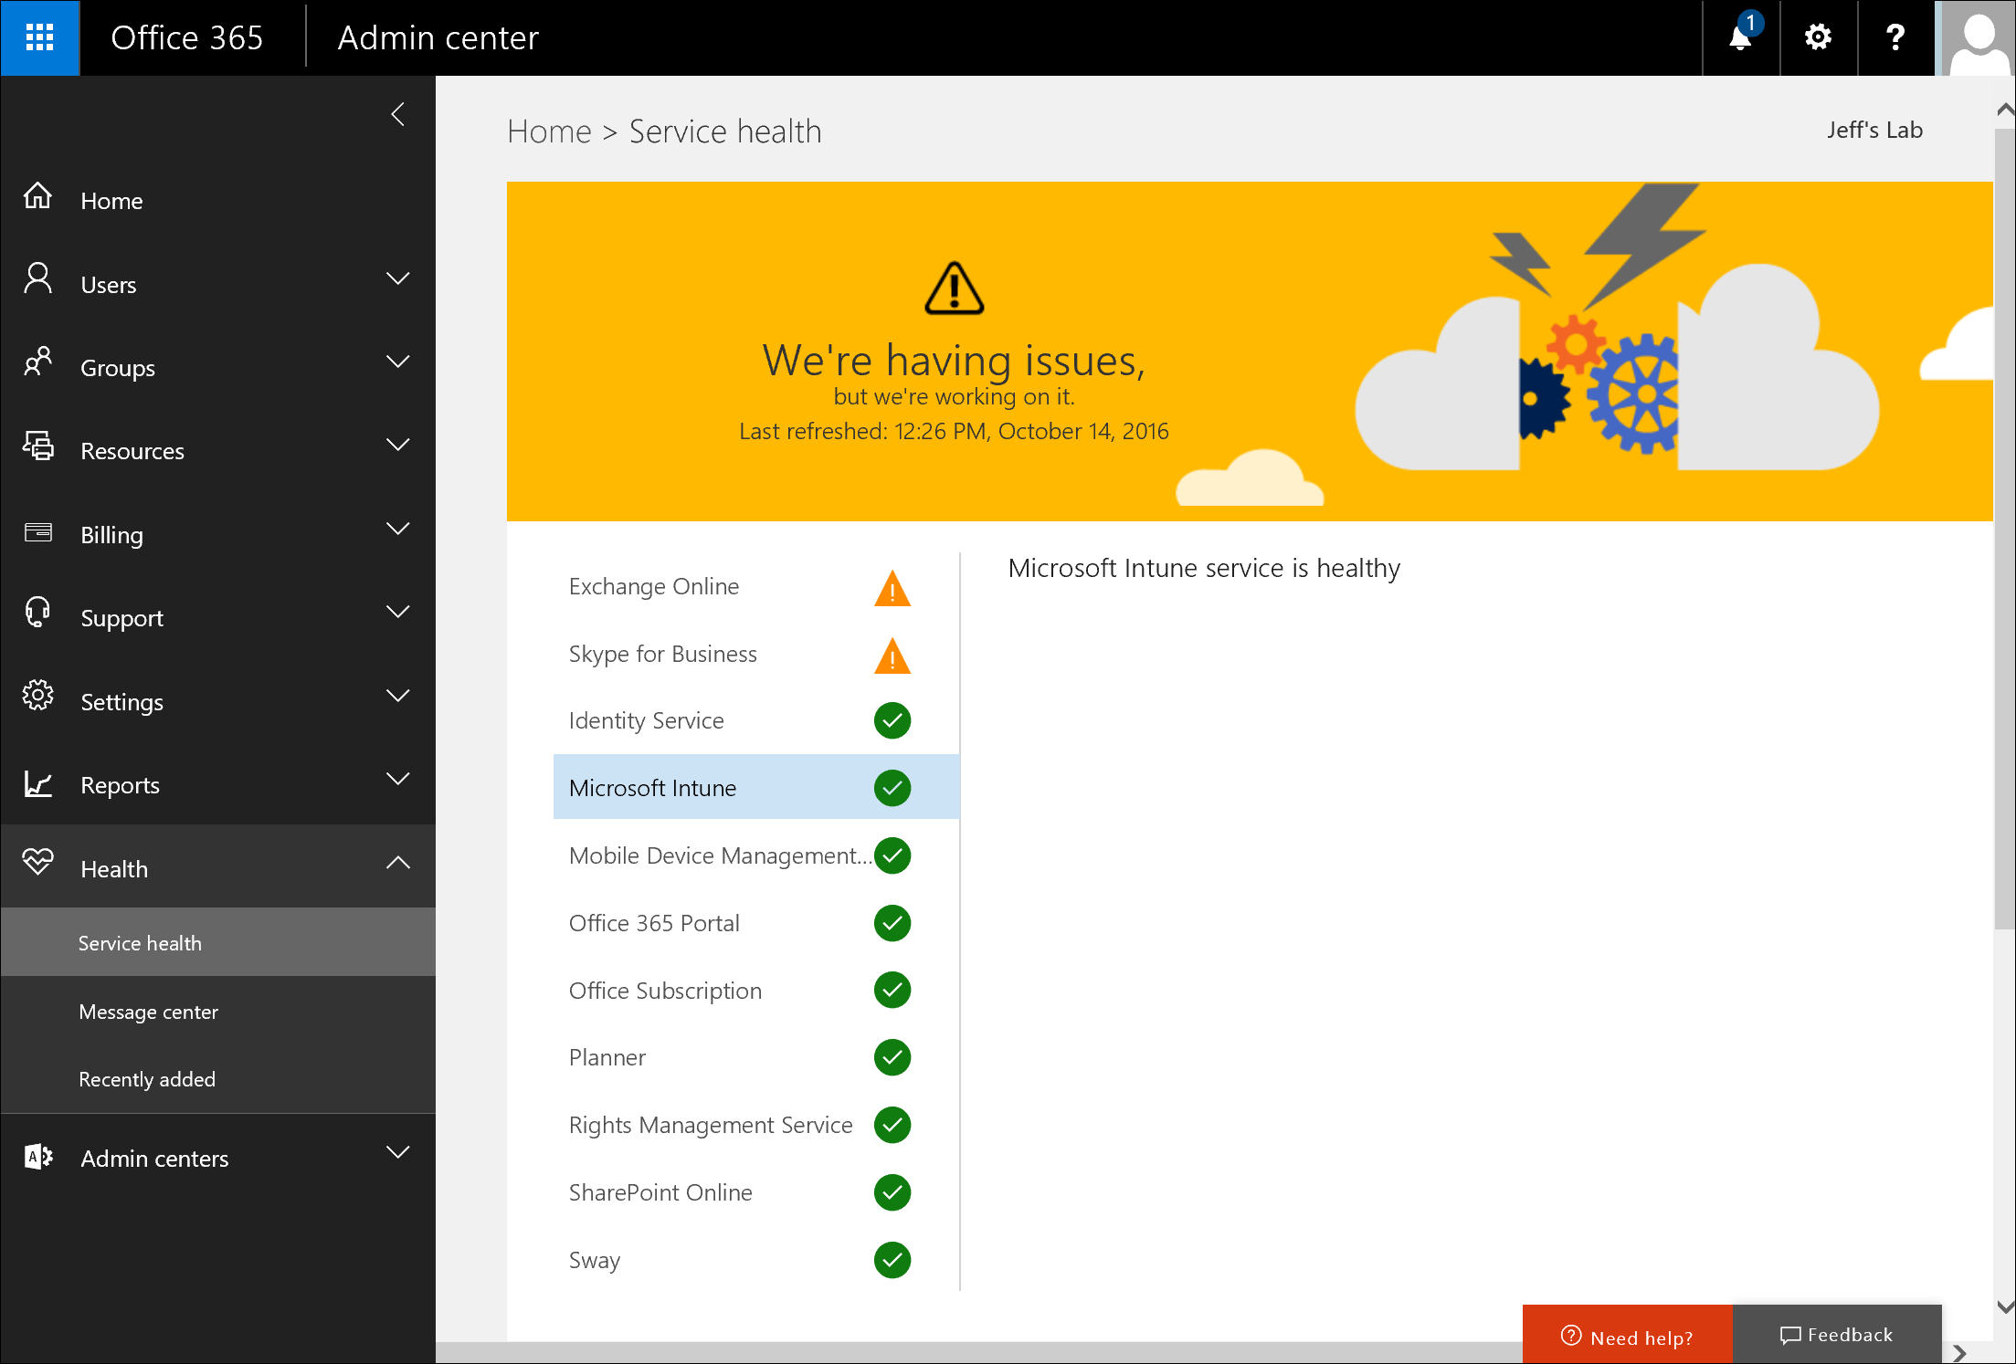Click the Home house icon in sidebar
The width and height of the screenshot is (2016, 1364).
click(37, 195)
